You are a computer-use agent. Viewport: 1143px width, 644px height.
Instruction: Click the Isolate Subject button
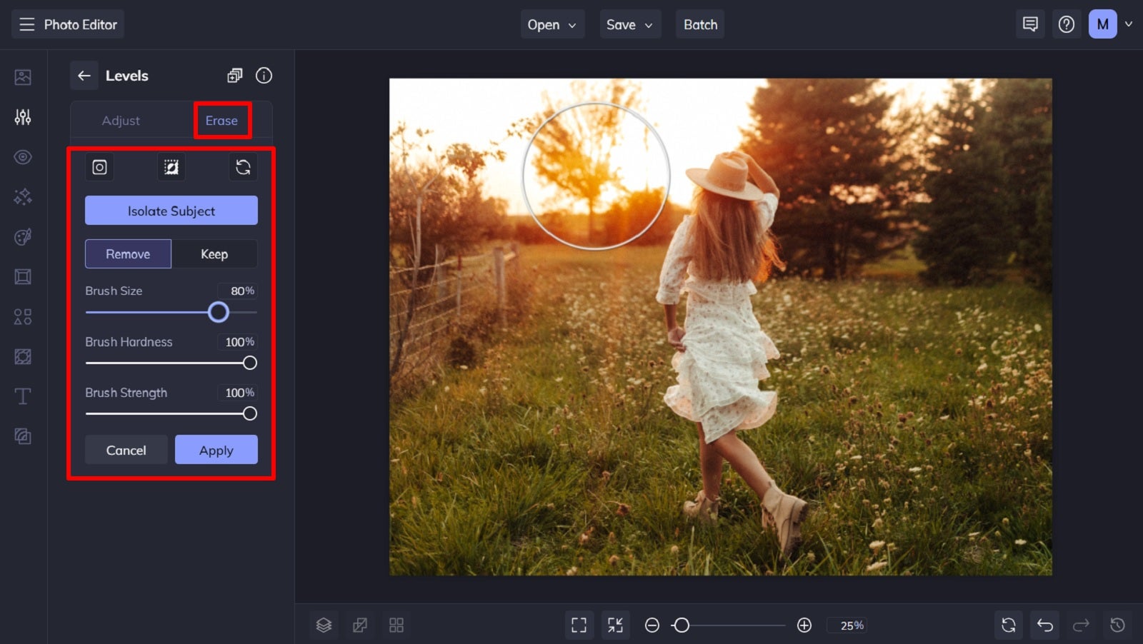click(171, 210)
